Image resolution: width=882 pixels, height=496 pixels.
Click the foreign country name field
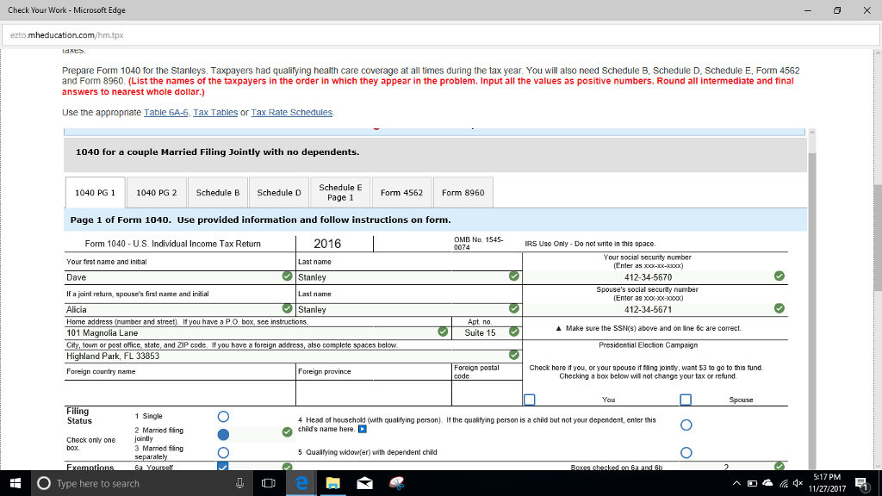coord(180,393)
